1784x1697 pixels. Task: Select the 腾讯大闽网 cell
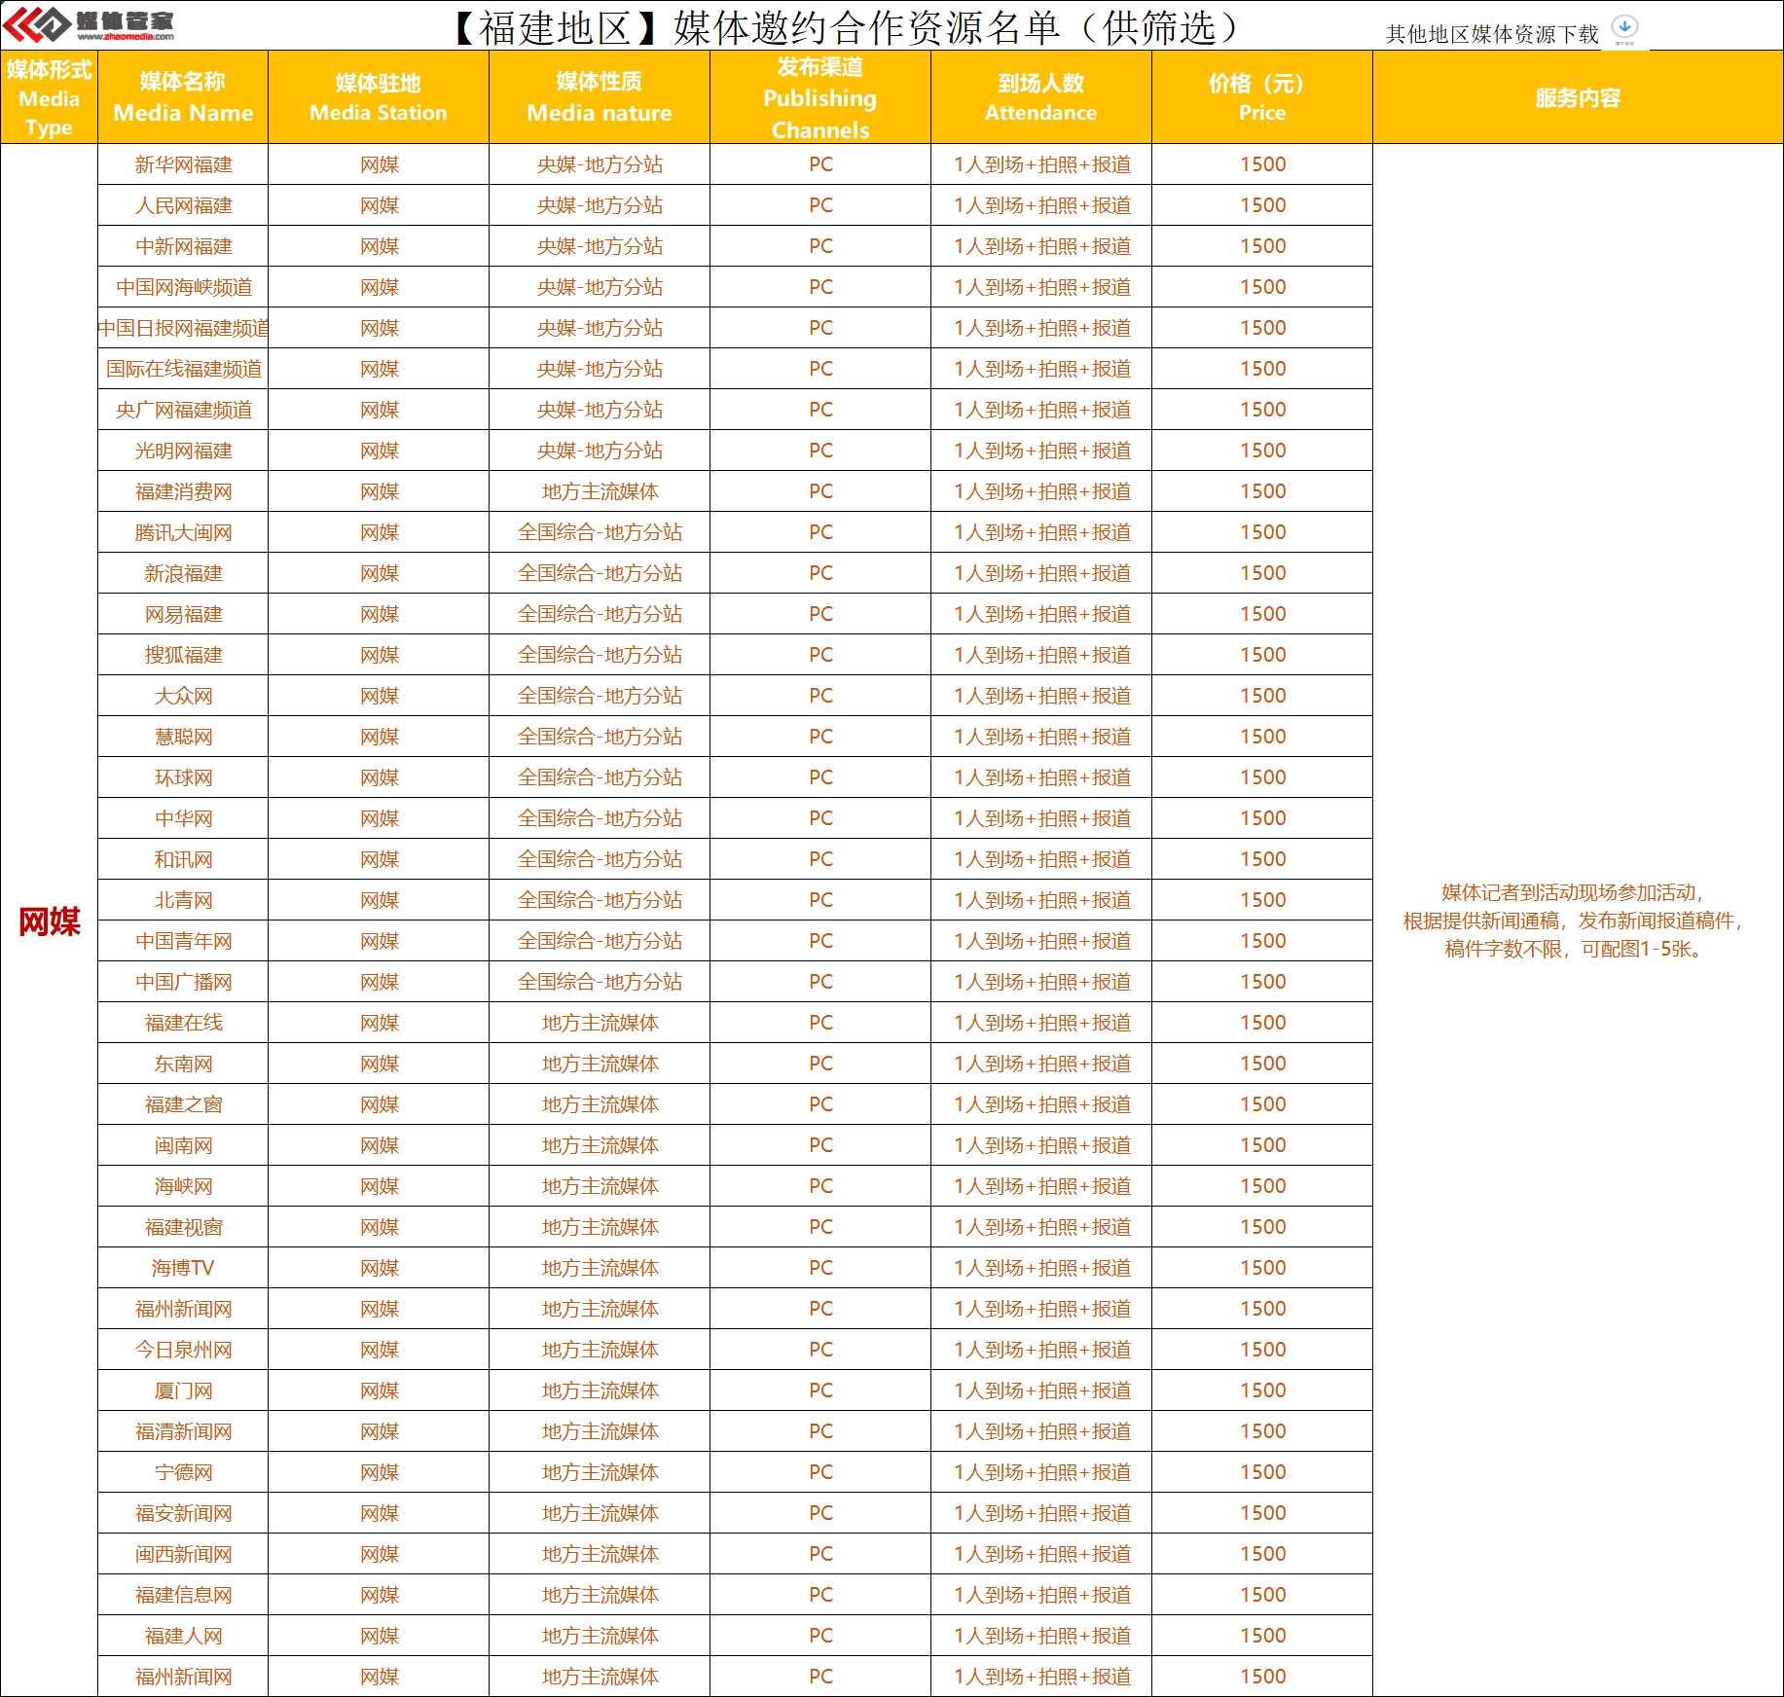click(x=183, y=532)
